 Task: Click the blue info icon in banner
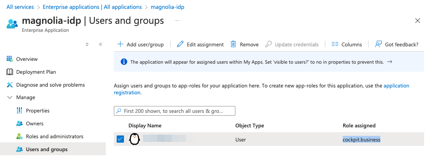[x=124, y=62]
